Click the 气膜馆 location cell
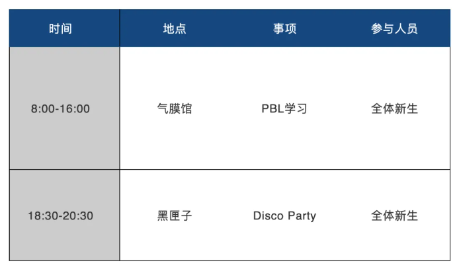The image size is (459, 269). pos(175,109)
